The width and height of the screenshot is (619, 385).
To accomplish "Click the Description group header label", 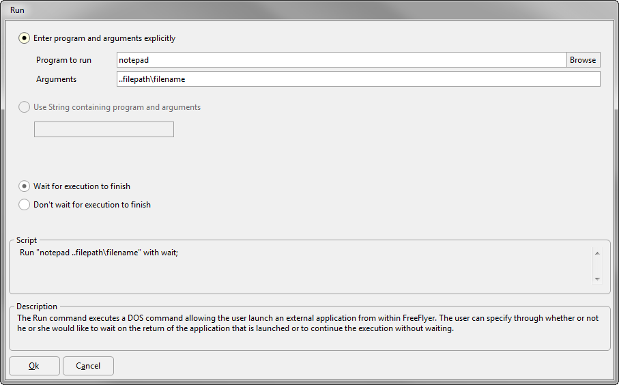I will [37, 306].
